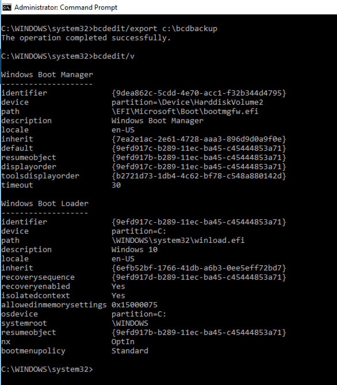Select the winload.efi path entry
Image resolution: width=337 pixels, height=385 pixels.
[178, 240]
